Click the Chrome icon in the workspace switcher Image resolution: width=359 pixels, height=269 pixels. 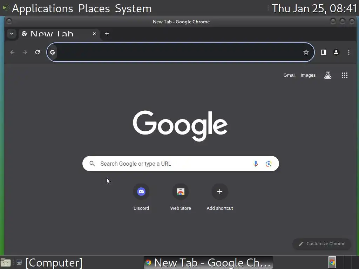click(x=332, y=263)
